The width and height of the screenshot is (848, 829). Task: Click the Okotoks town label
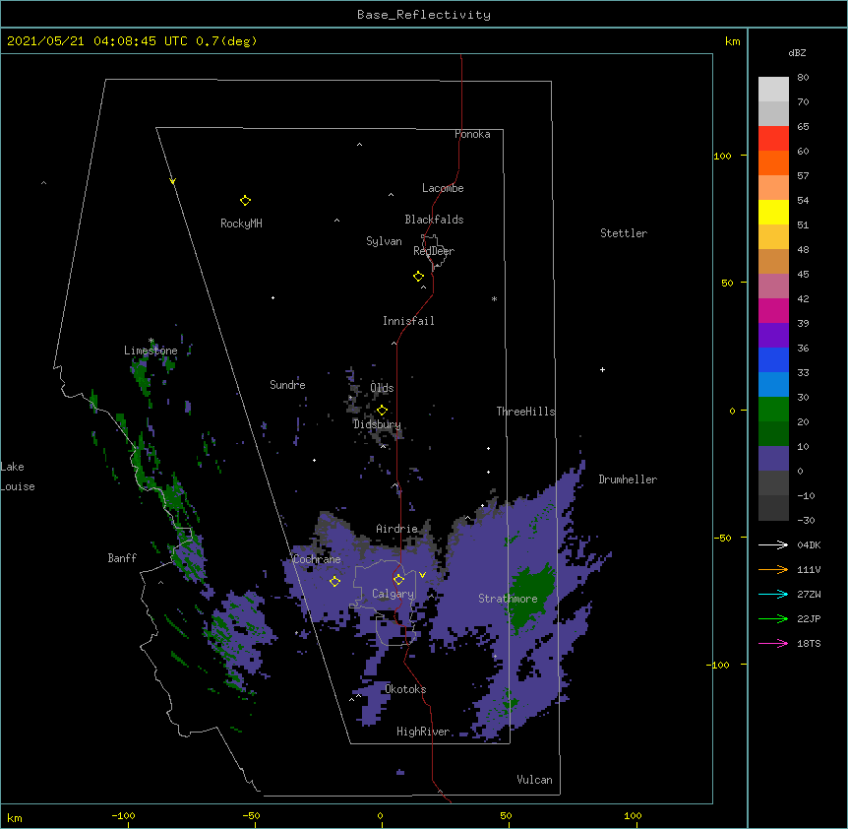coord(405,689)
